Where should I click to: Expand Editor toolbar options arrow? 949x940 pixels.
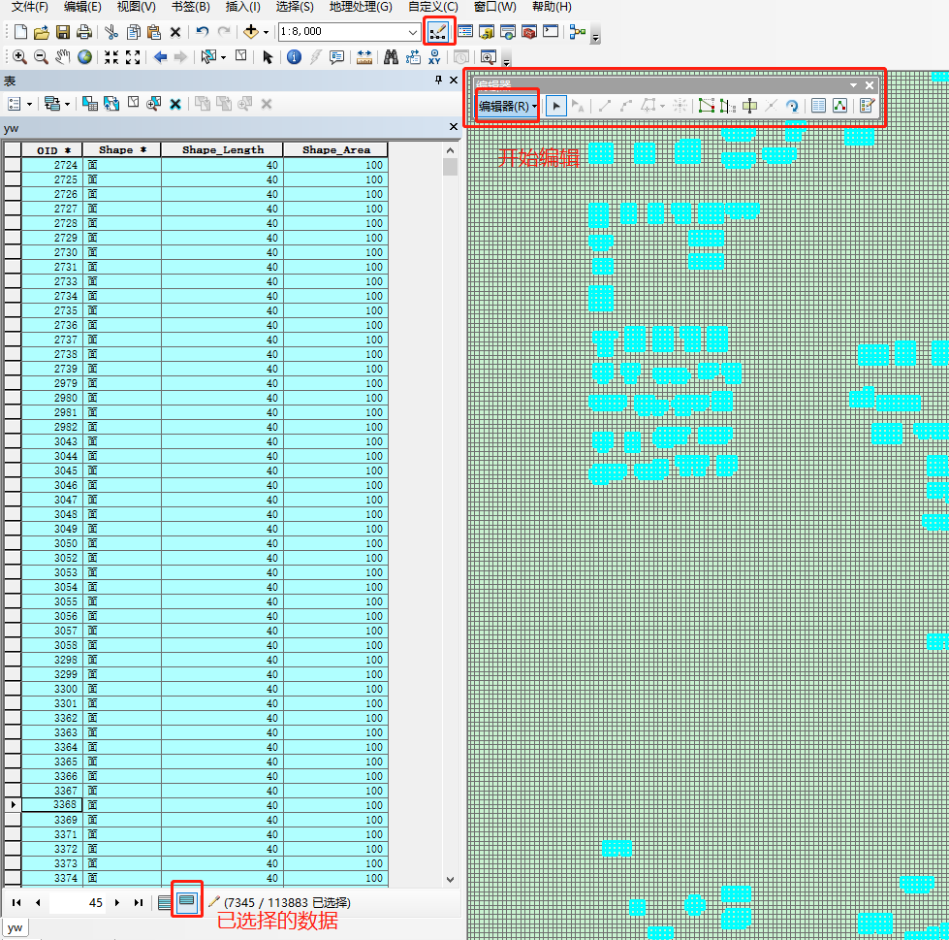(853, 85)
